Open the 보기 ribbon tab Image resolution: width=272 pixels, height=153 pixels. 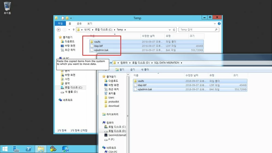tap(90, 23)
